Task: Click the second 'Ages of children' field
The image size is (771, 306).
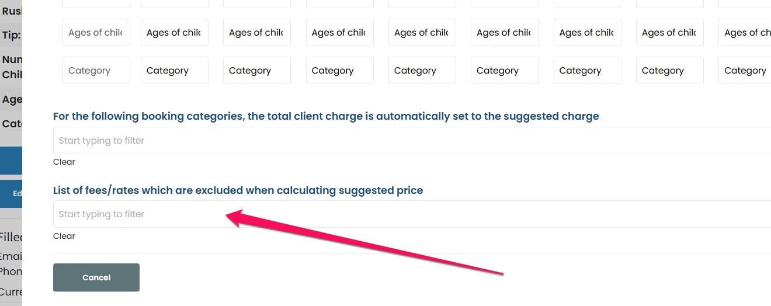Action: [174, 33]
